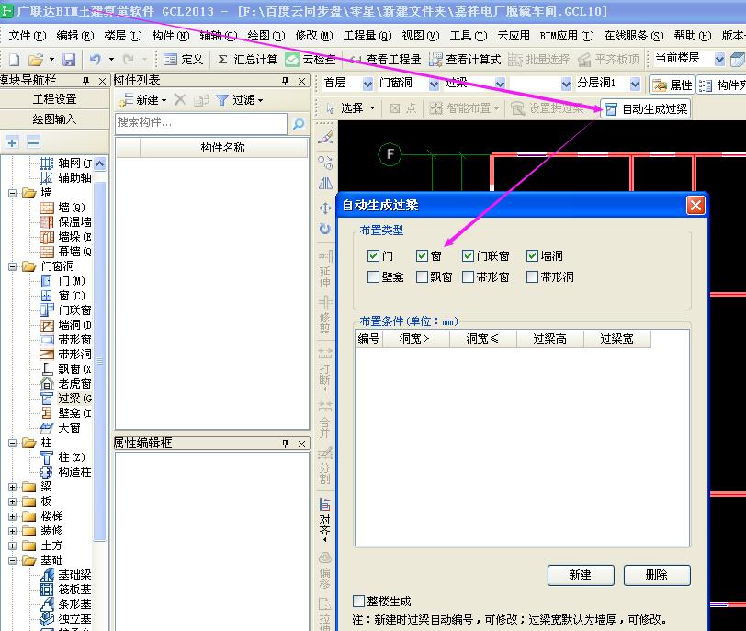Viewport: 746px width, 631px height.
Task: Click the mirror tool icon
Action: [325, 184]
